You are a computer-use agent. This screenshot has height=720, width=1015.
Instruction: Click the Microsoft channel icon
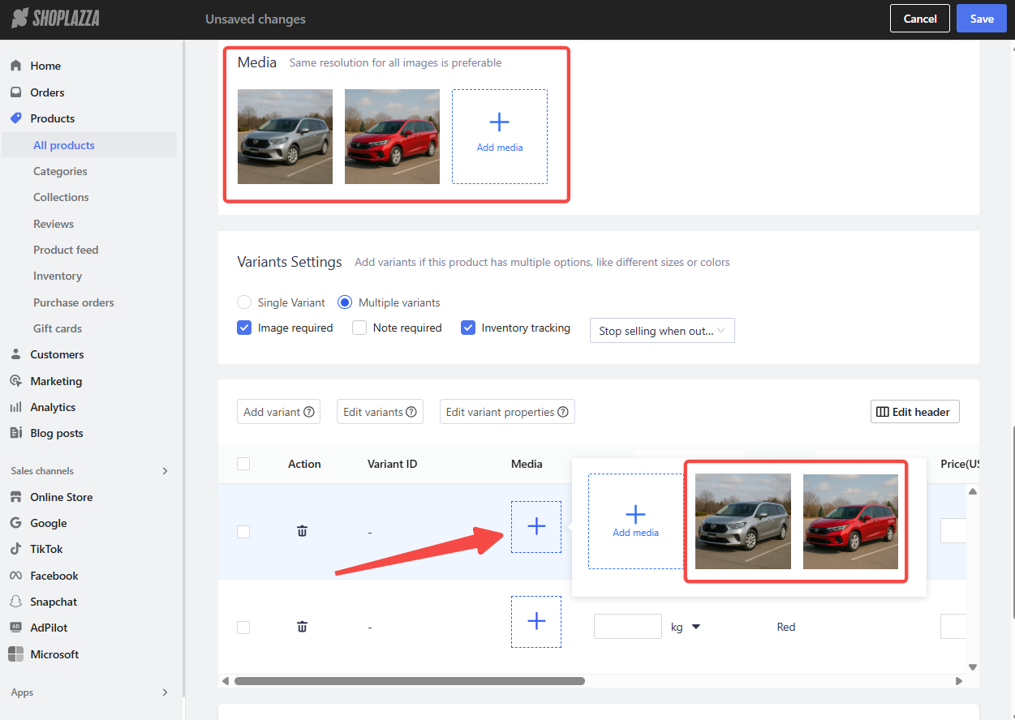[15, 654]
